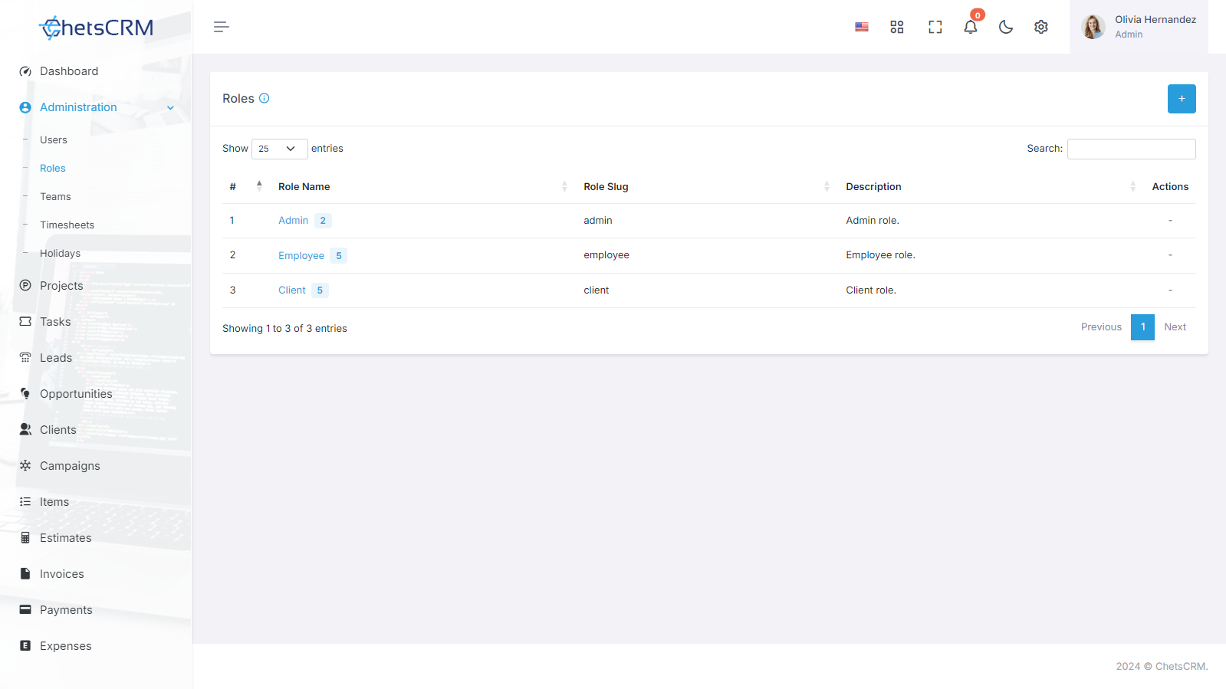Viewport: 1226px width, 689px height.
Task: Collapse Administration menu chevron
Action: coord(170,108)
